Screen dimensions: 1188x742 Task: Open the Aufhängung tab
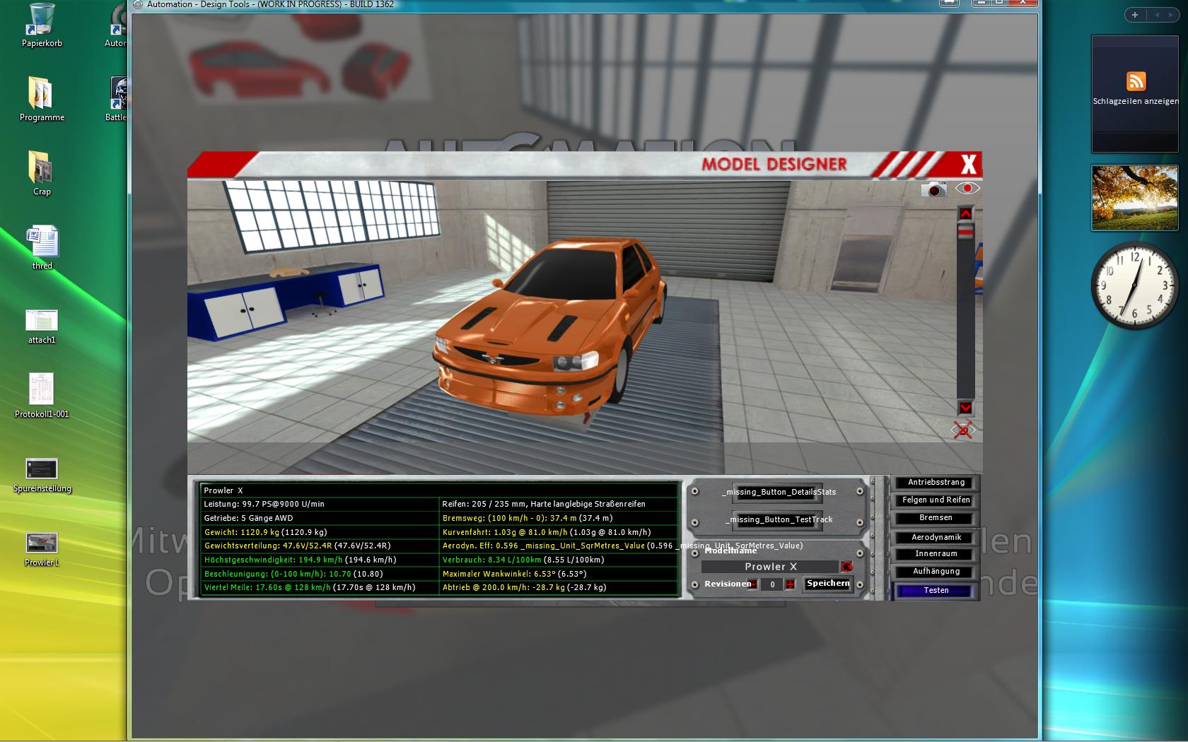click(936, 572)
